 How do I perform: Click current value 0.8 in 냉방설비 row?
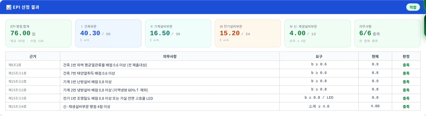(375, 89)
